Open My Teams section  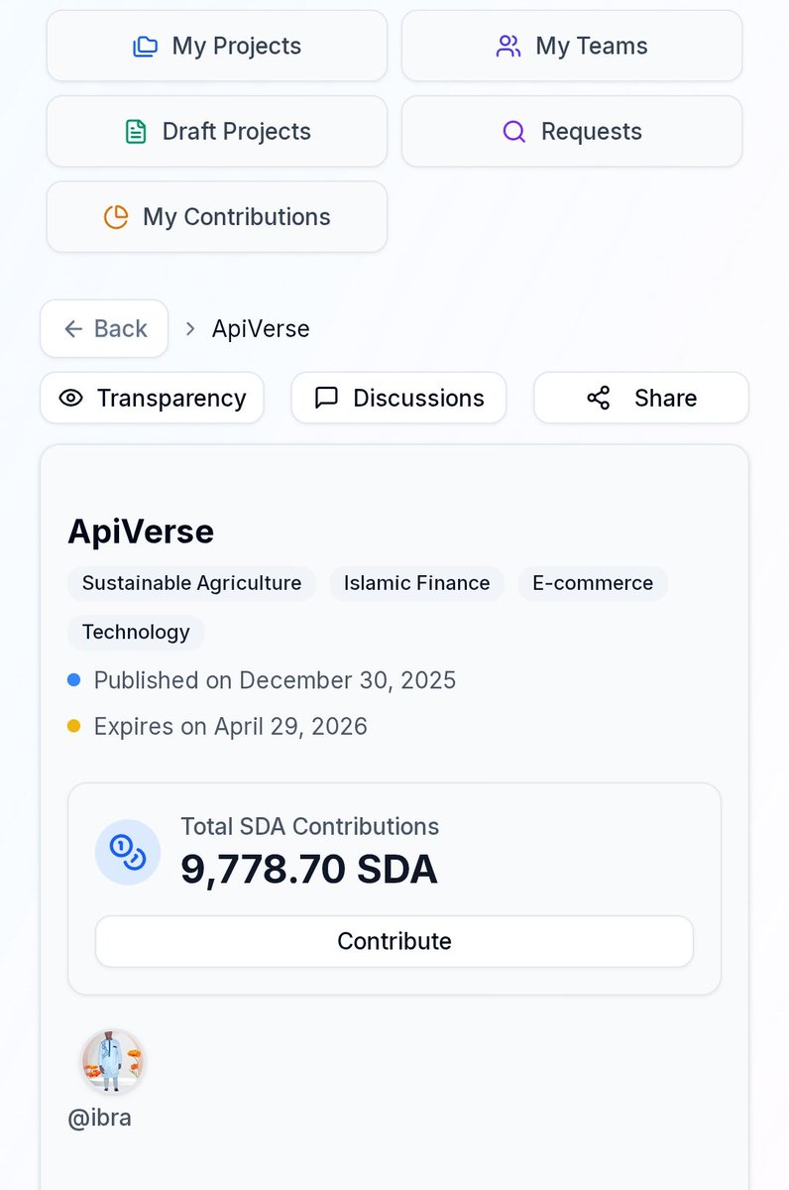coord(572,46)
